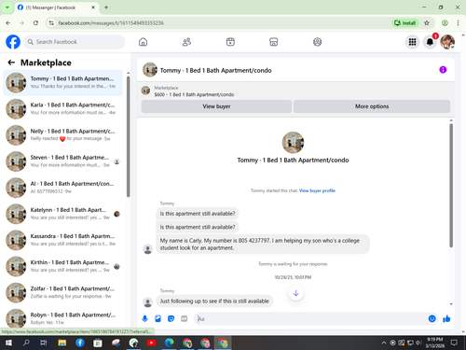Open the Facebook menu grid icon
Viewport: 466px width, 350px height.
tap(412, 42)
